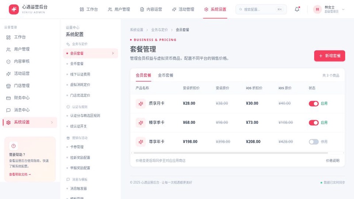The image size is (354, 199).
Task: Open the 查看帮助文档 link
Action: point(20,174)
